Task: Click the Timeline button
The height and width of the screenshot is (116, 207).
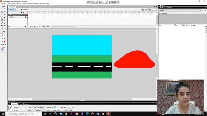Action: pos(12,10)
